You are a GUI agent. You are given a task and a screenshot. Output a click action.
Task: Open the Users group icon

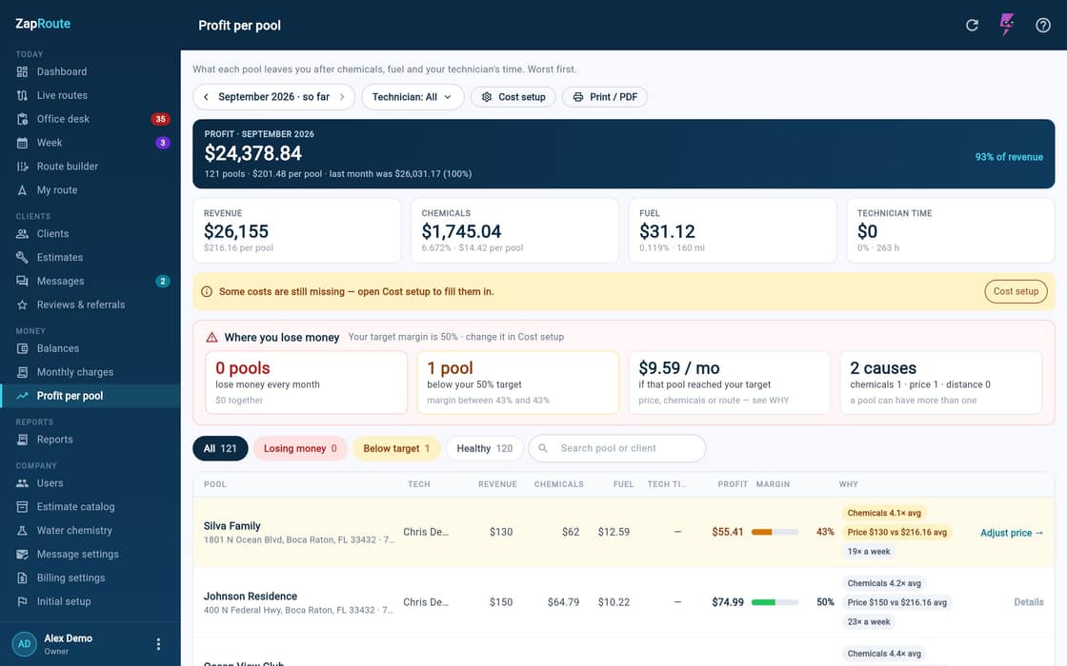[23, 483]
